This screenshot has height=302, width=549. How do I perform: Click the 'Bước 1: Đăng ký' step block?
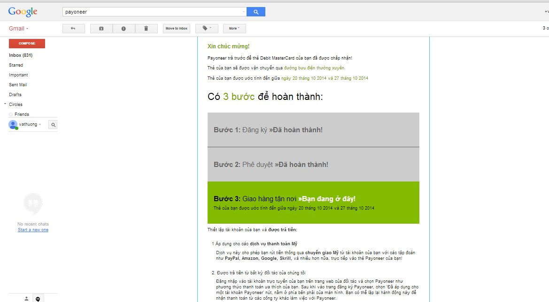pos(313,130)
